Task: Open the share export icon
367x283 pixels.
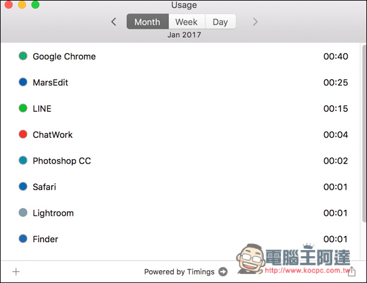Action: (352, 271)
